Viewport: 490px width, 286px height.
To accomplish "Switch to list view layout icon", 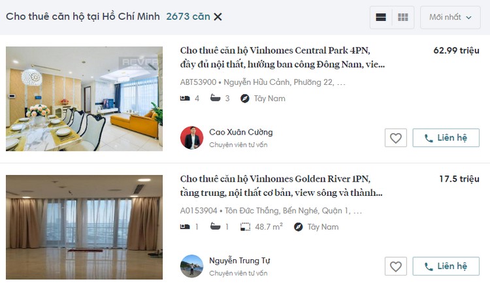I will (x=381, y=17).
